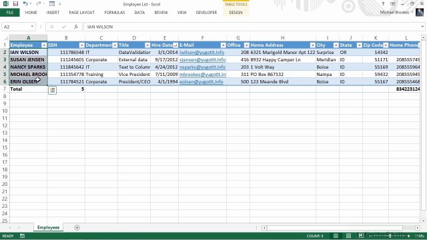Open SSN column filter dropdown
The height and width of the screenshot is (240, 427).
[x=81, y=45]
